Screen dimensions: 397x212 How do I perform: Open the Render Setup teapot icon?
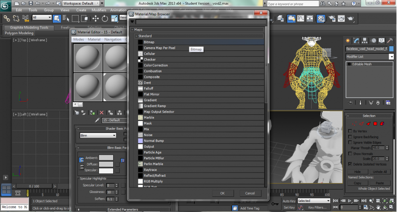click(331, 18)
